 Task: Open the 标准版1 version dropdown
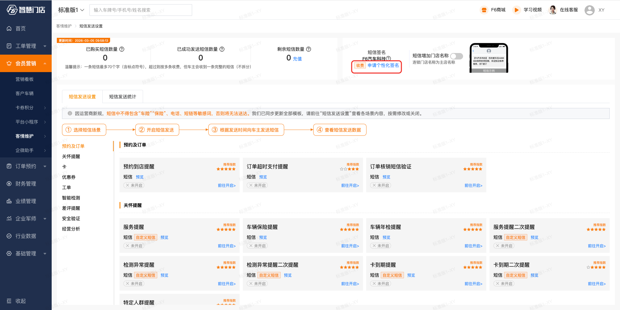[71, 10]
